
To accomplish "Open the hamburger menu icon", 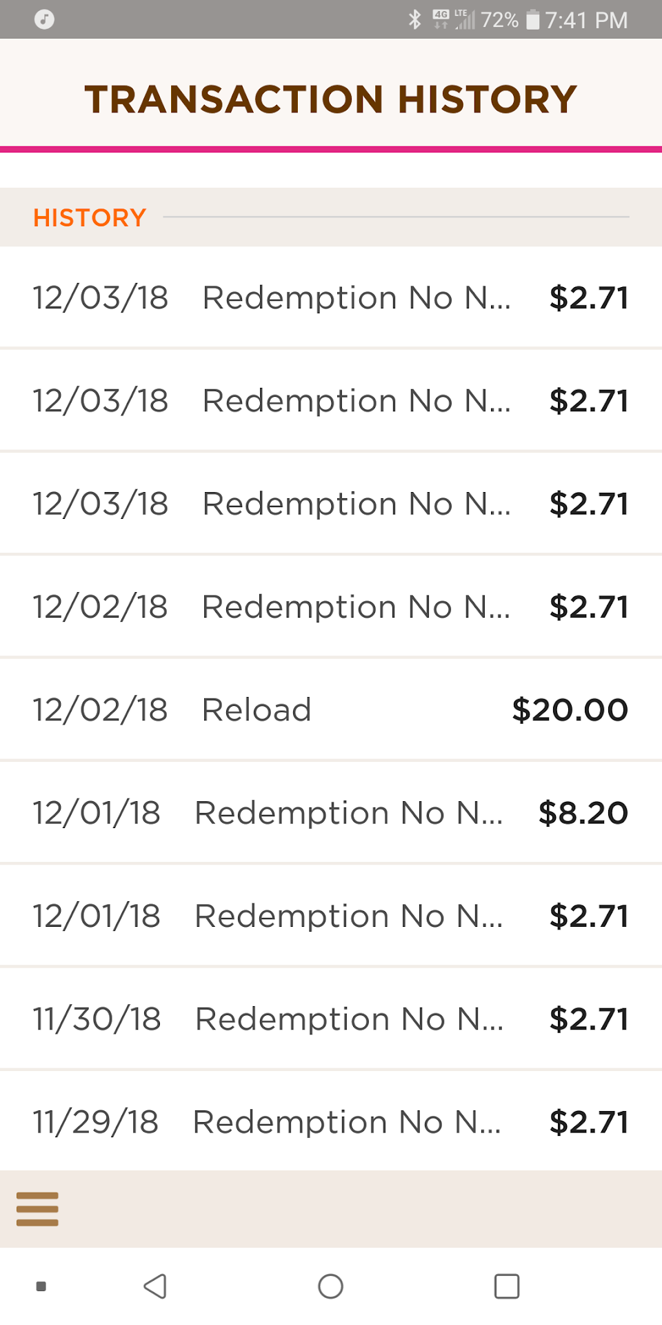I will (37, 1208).
